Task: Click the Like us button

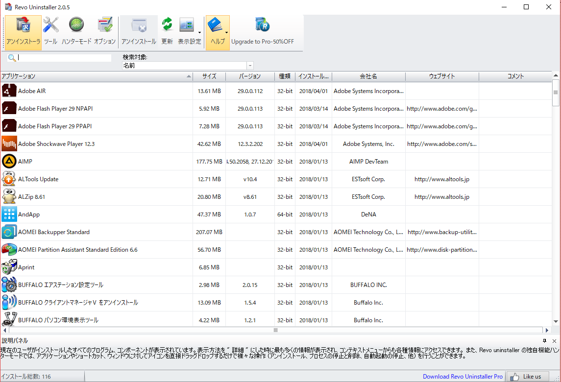Action: (x=527, y=376)
